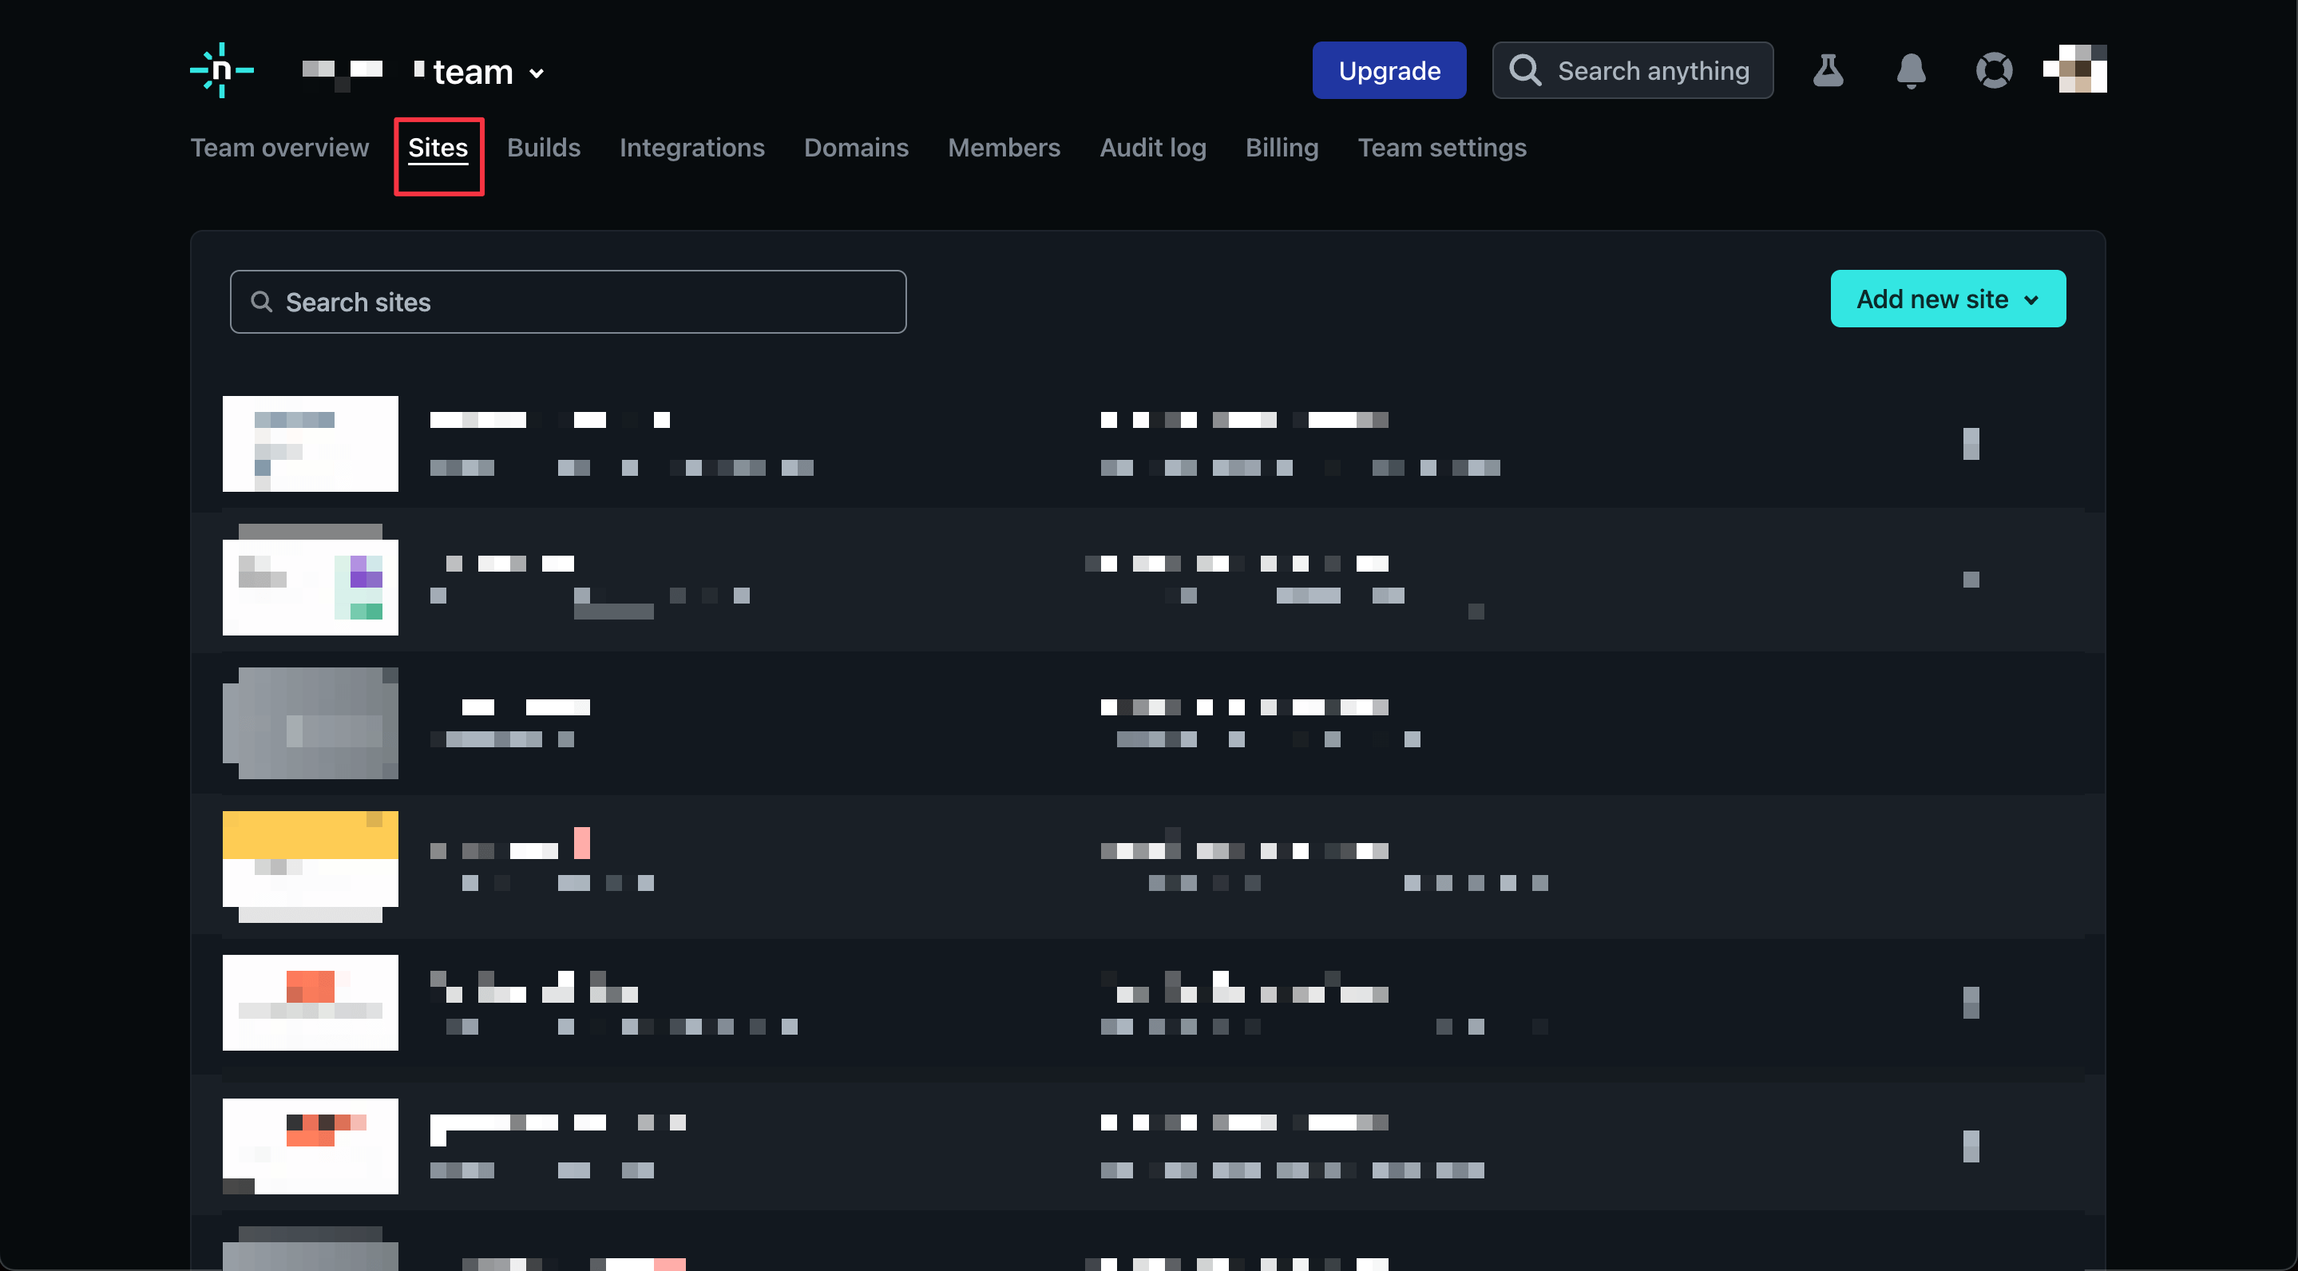This screenshot has height=1271, width=2298.
Task: Open the Members tab
Action: [1004, 147]
